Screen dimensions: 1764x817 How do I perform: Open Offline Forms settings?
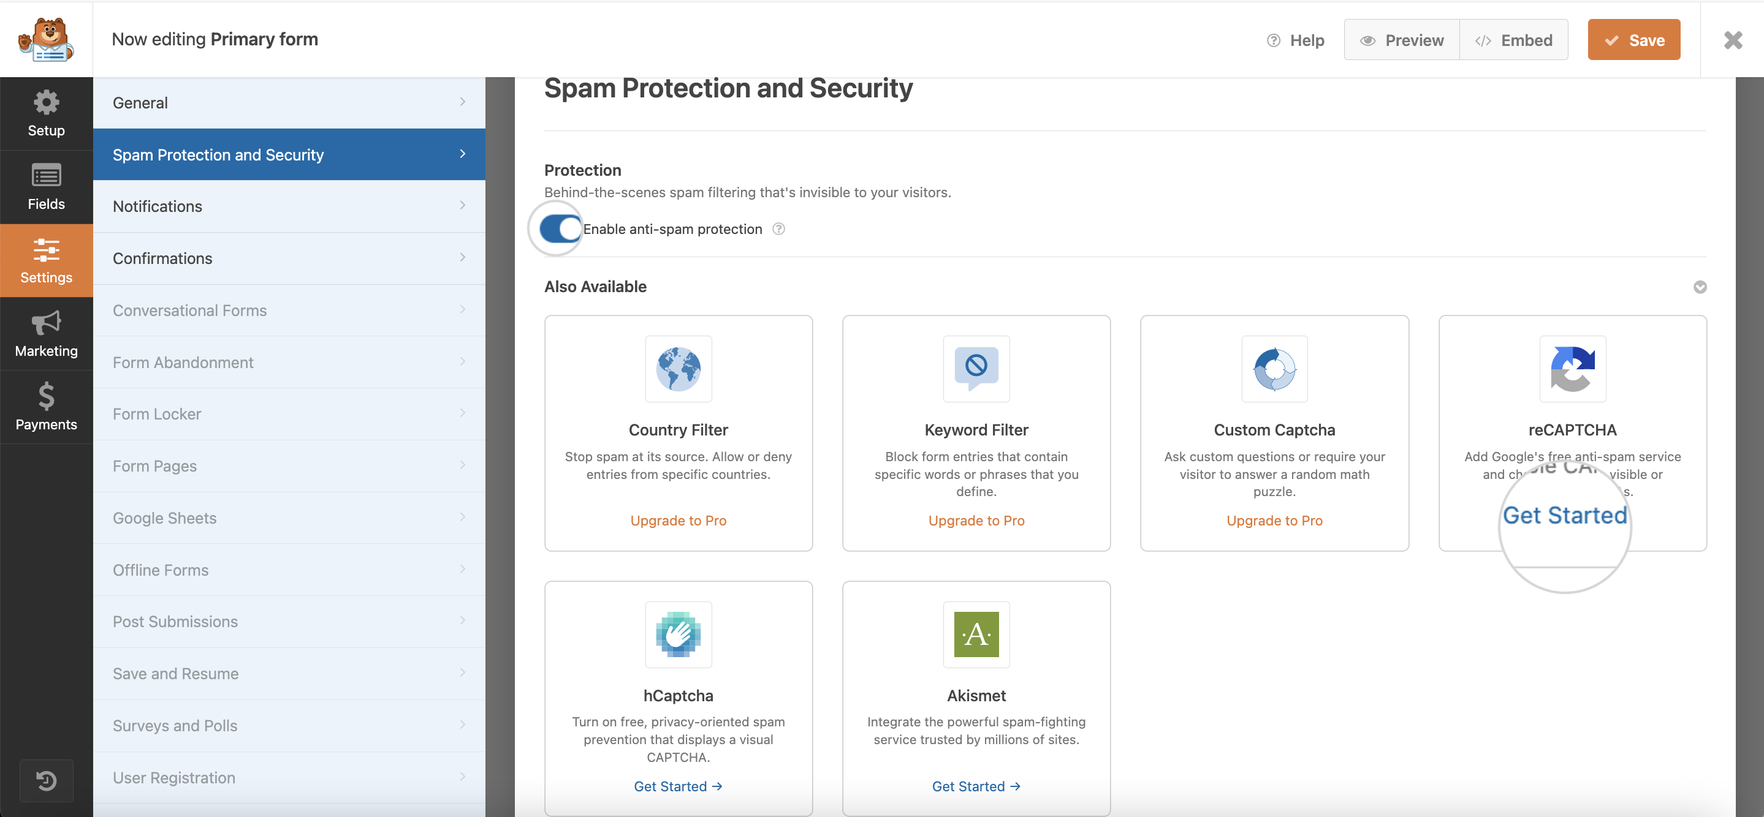(289, 570)
